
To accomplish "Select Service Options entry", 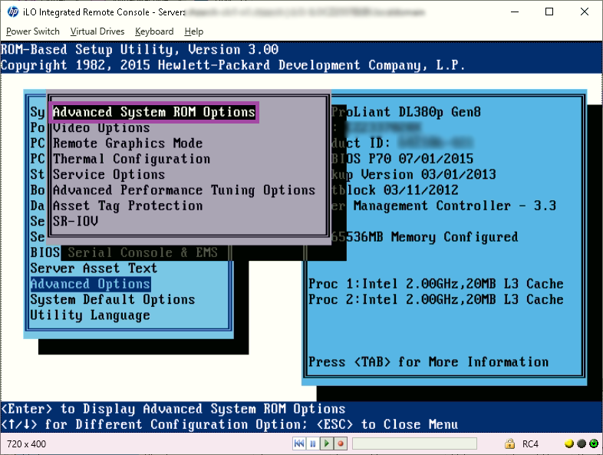I will (109, 174).
